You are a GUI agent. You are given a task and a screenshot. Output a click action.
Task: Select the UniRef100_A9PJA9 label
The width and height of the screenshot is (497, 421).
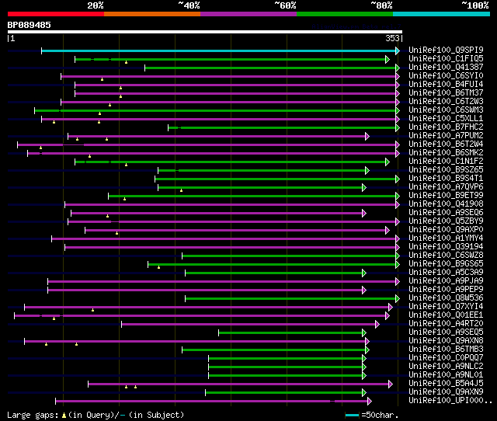coord(446,281)
